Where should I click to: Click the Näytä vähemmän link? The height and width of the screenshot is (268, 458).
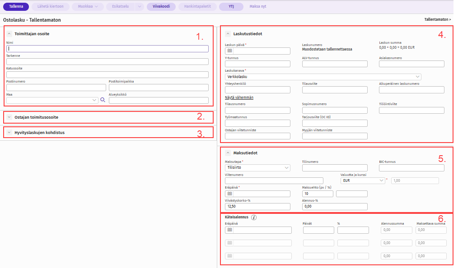239,97
